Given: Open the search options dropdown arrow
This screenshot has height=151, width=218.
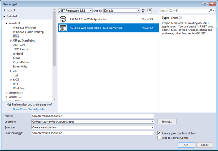Looking at the screenshot, I should pos(213,10).
